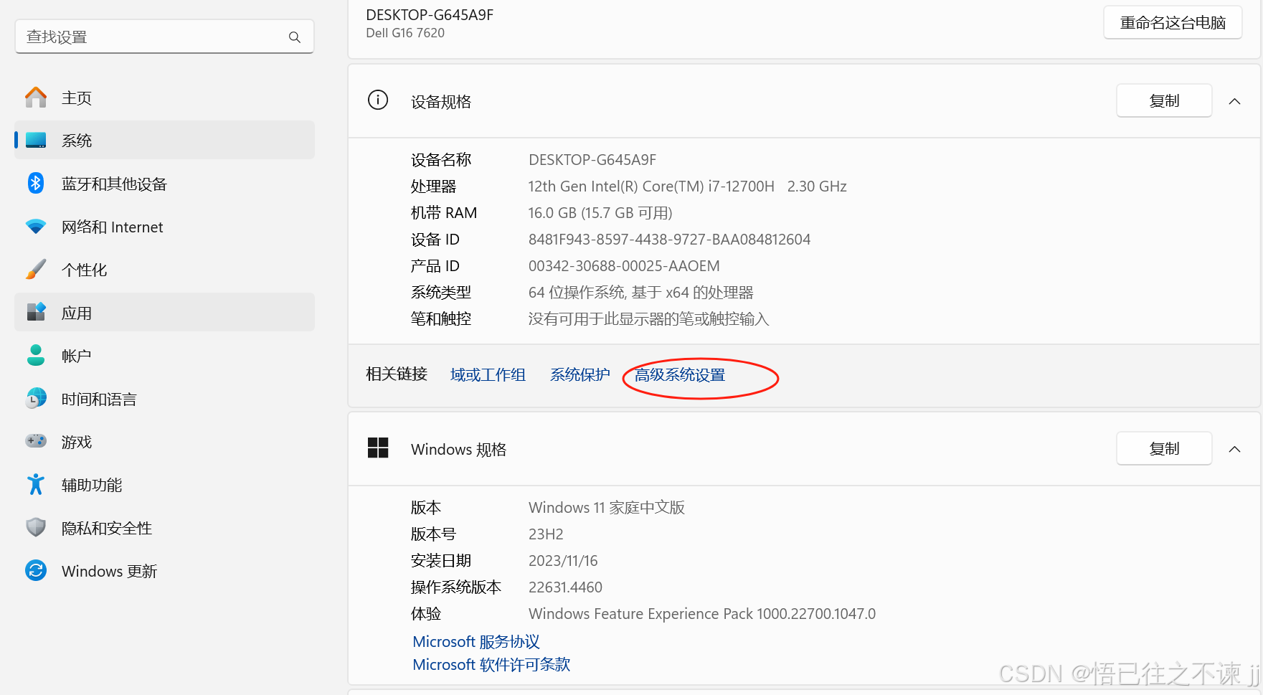Copy Windows specs with 复制 button
This screenshot has height=695, width=1263.
pos(1164,449)
